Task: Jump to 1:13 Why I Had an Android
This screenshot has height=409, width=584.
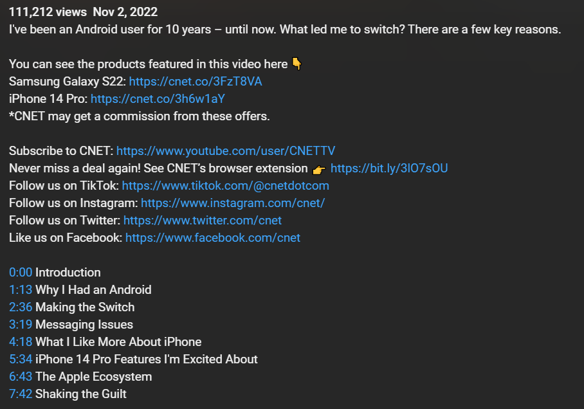Action: tap(21, 290)
